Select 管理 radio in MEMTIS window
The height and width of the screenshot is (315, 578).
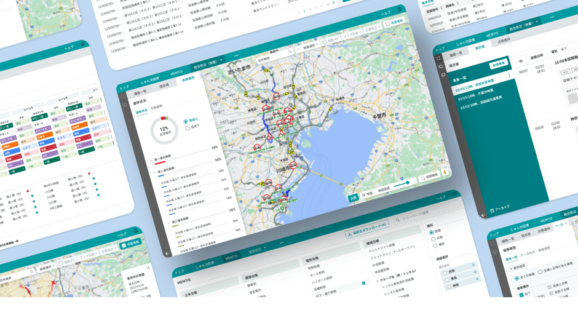tap(431, 233)
